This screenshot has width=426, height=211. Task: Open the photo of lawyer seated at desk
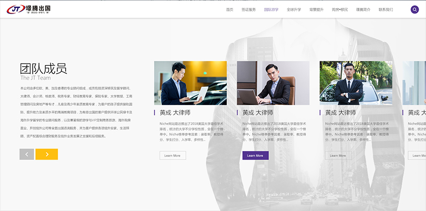(x=273, y=83)
